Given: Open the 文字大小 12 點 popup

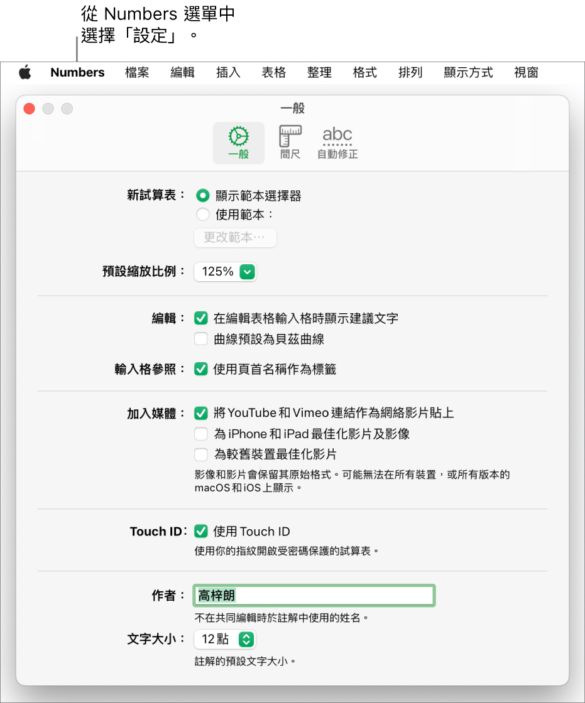Looking at the screenshot, I should (225, 639).
